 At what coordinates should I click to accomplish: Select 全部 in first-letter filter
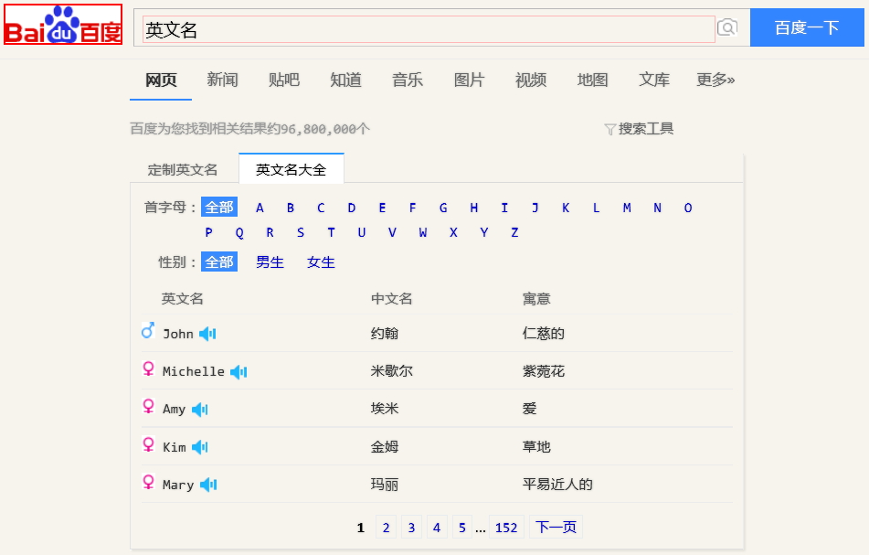[219, 208]
